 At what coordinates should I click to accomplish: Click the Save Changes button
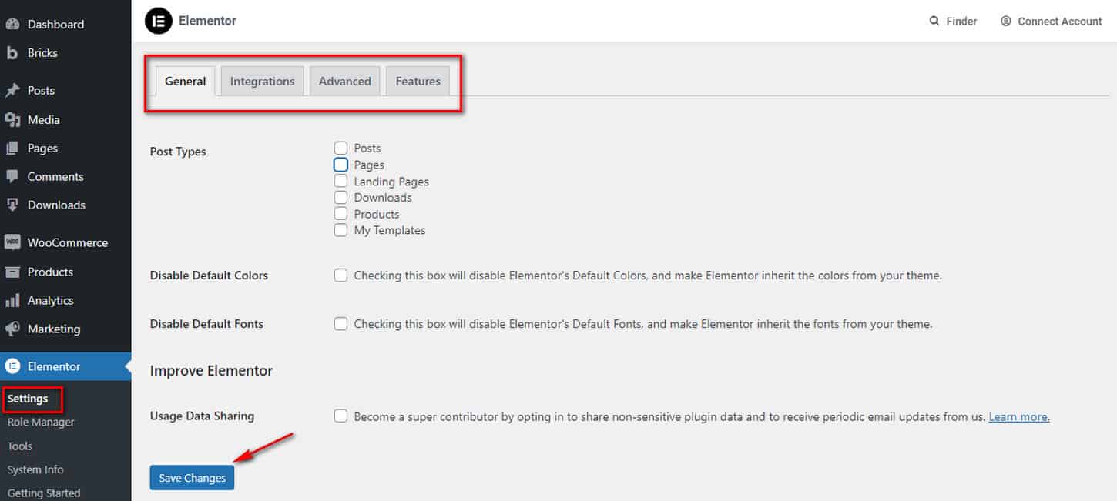coord(193,478)
